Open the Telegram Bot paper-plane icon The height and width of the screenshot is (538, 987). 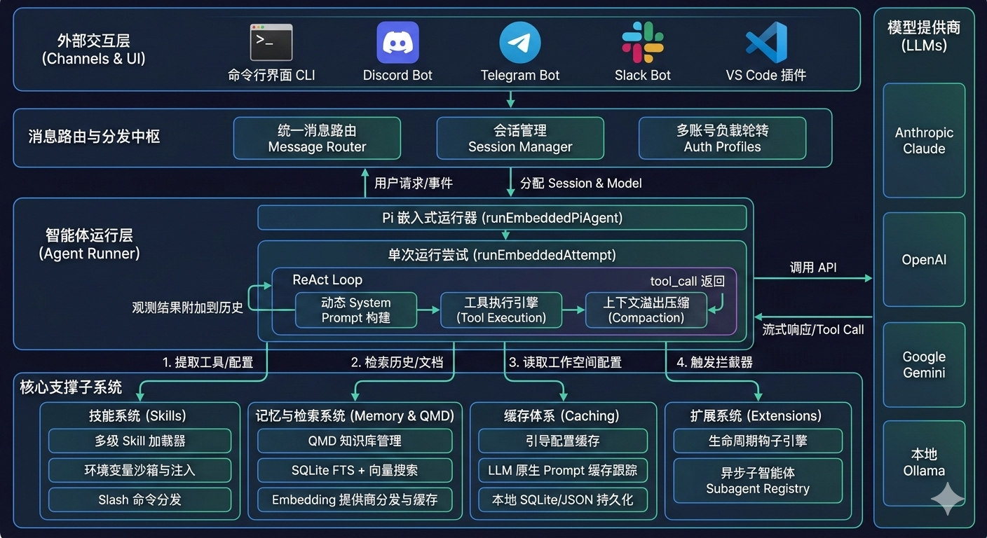click(519, 41)
